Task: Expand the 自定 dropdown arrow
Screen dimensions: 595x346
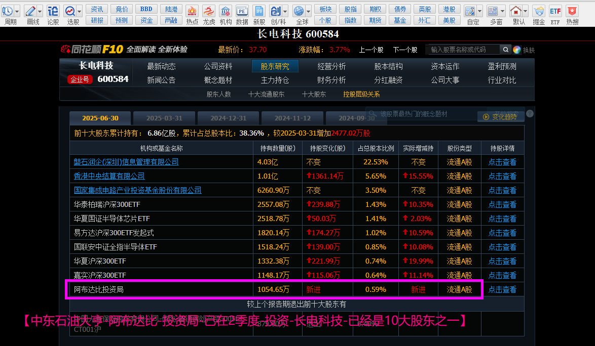Action: [479, 11]
